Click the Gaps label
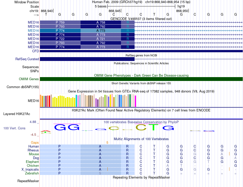The width and height of the screenshot is (243, 187). (35, 142)
